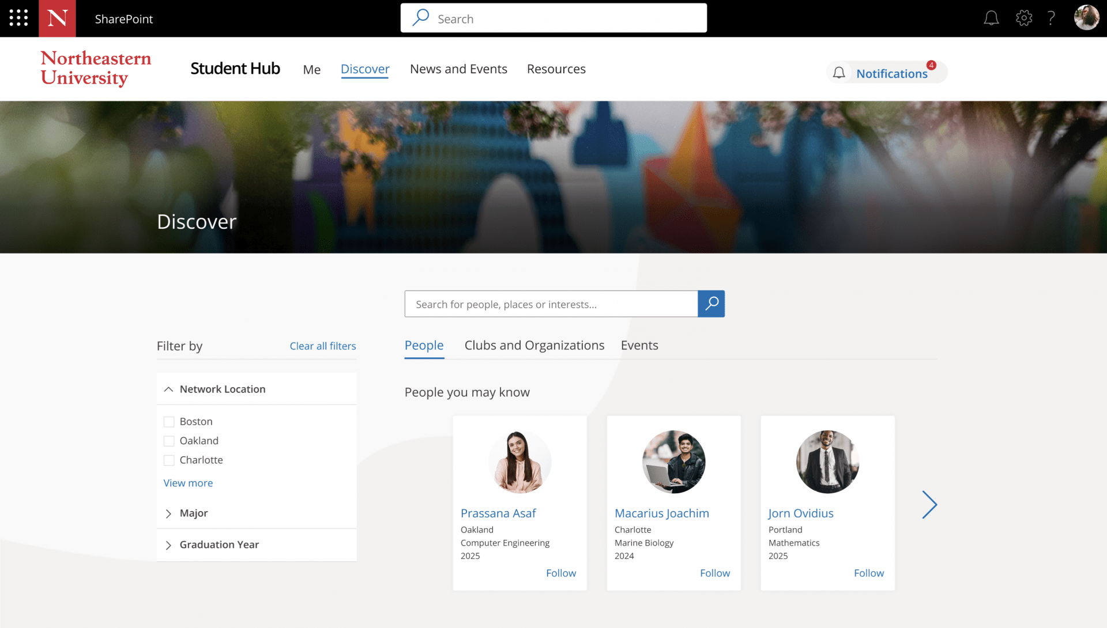Click the blue search magnifier button
This screenshot has height=628, width=1107.
pyautogui.click(x=711, y=304)
